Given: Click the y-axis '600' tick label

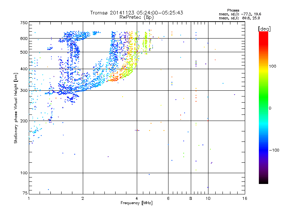Looking at the screenshot, I should coord(24,39).
